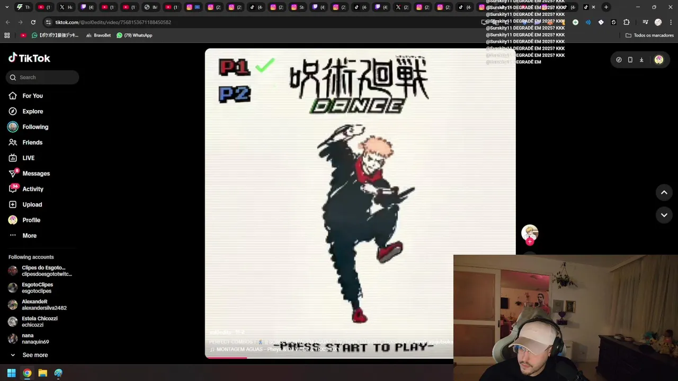The image size is (678, 381).
Task: Open the Activity notifications
Action: click(x=25, y=189)
